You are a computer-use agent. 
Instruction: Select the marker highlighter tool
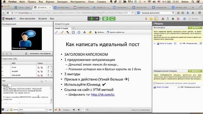(x=68, y=32)
